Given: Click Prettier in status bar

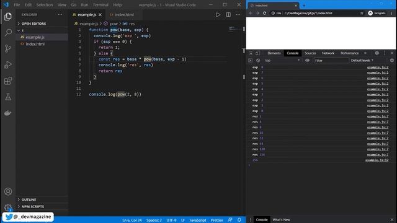Looking at the screenshot, I should 216,220.
